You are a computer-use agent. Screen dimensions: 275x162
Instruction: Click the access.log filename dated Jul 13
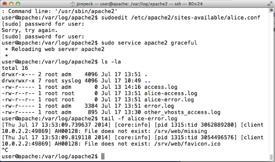click(161, 87)
